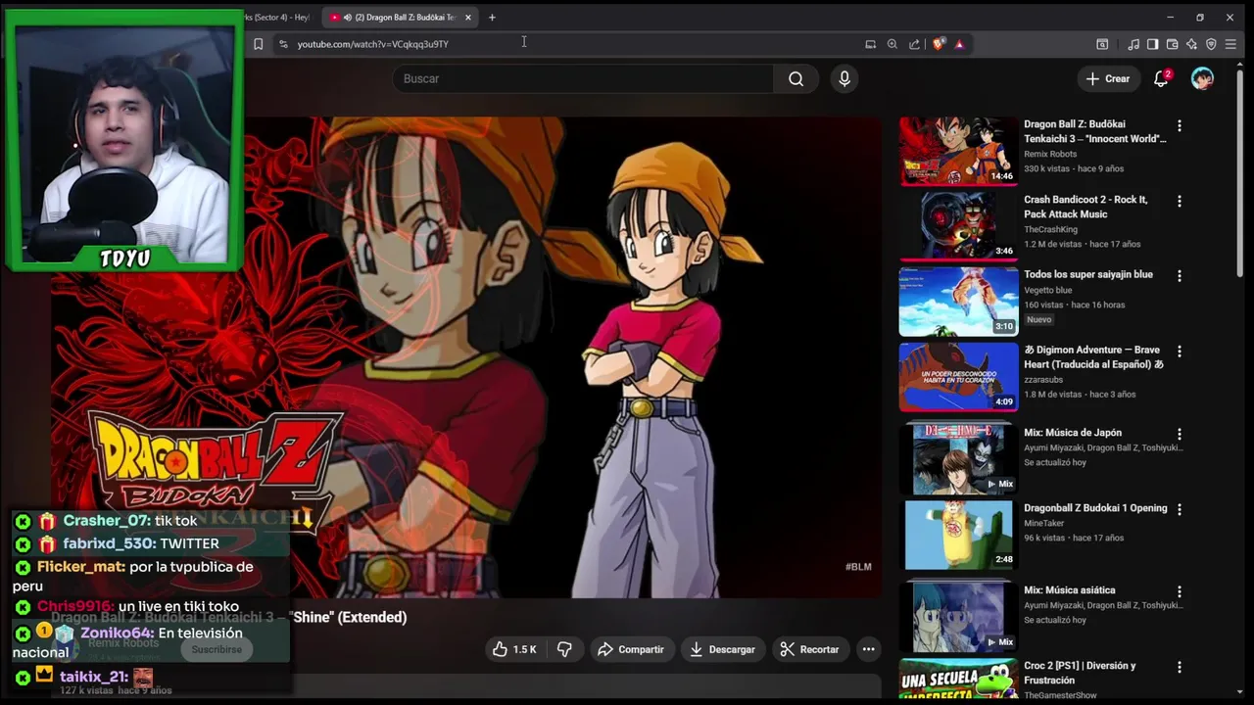
Task: Open the Brave Wallet toolbar icon
Action: (x=1172, y=44)
